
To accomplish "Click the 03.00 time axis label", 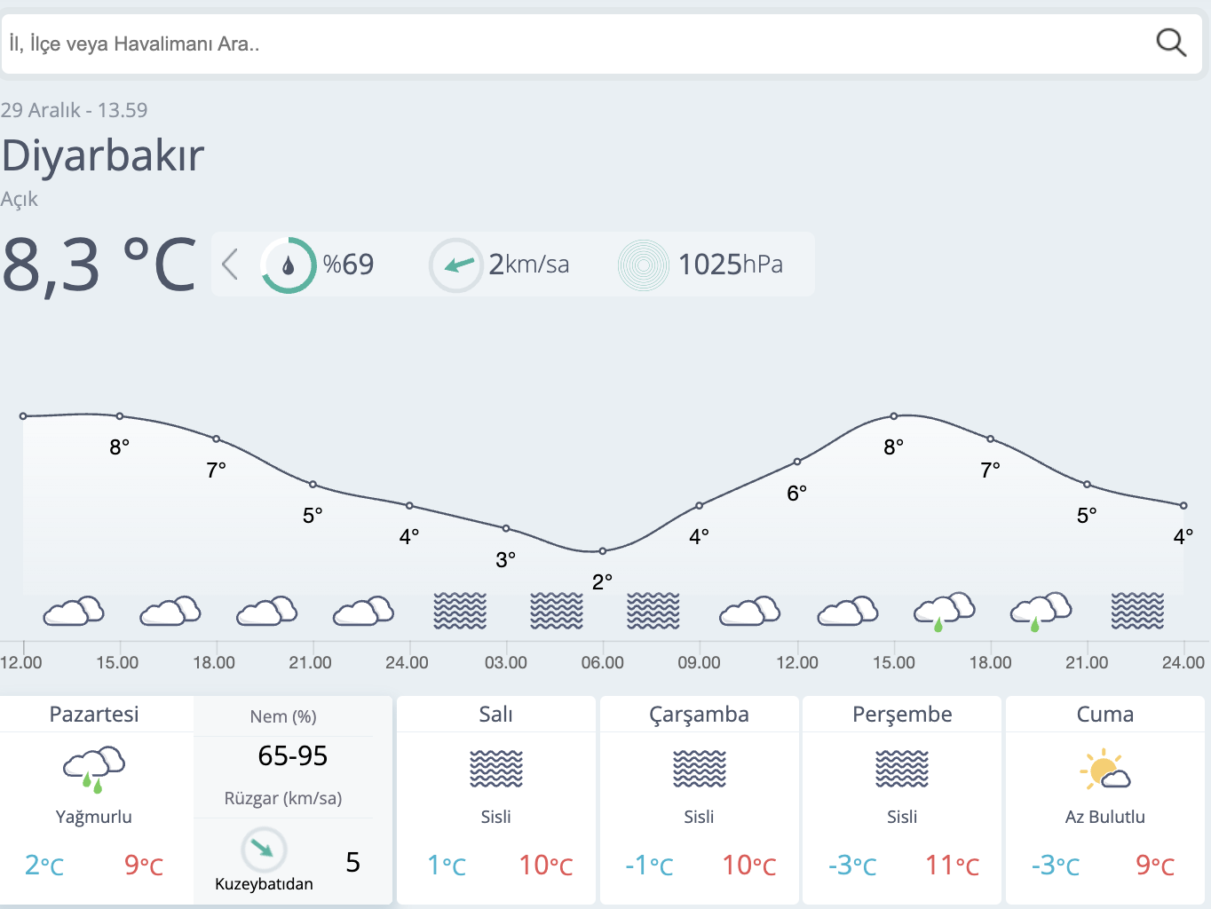I will point(506,663).
